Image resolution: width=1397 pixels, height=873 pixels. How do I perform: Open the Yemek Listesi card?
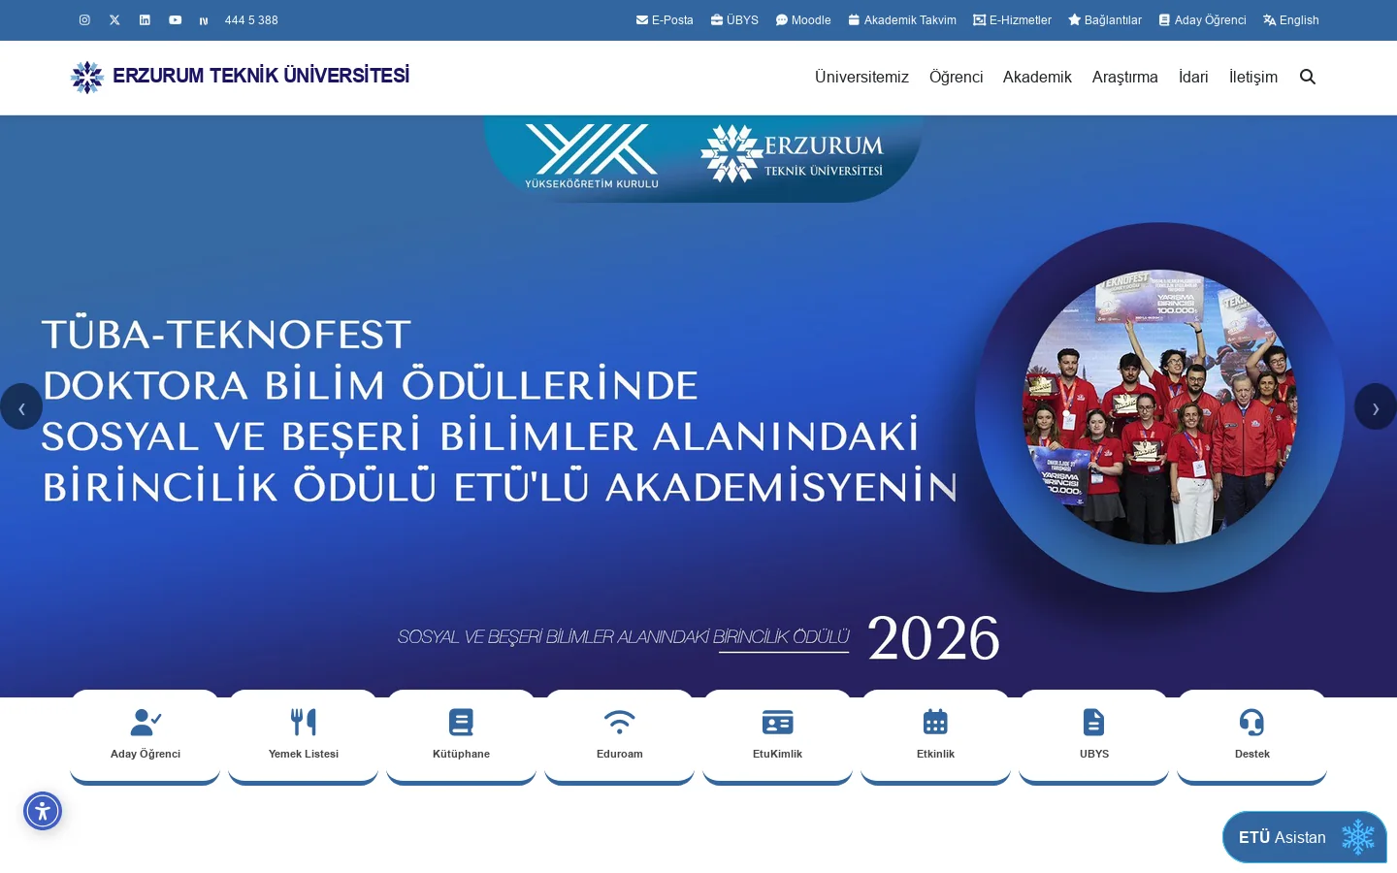[304, 736]
